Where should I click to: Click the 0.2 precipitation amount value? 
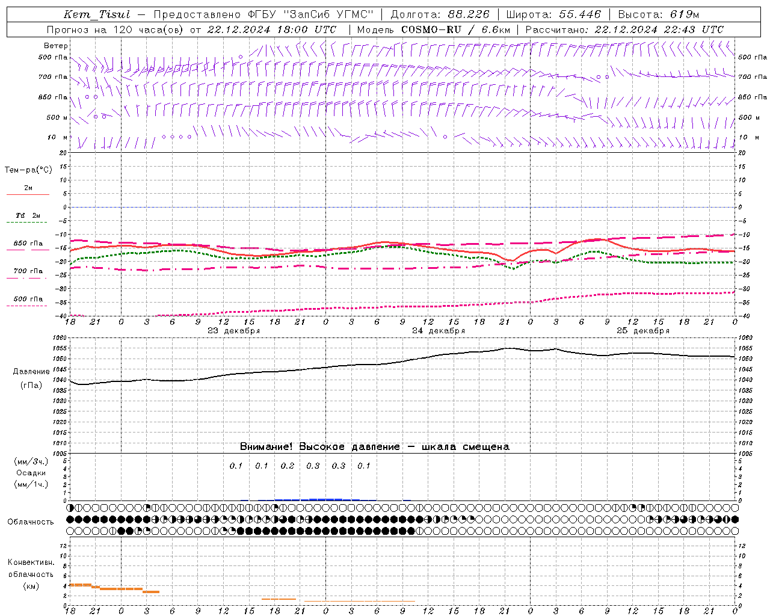pyautogui.click(x=288, y=466)
